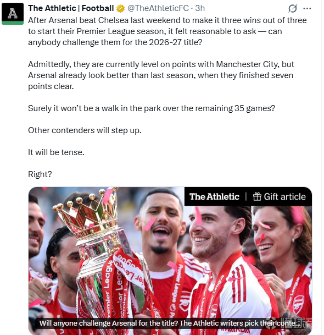The image size is (324, 335).
Task: Click the paragraph mentioning Manchester City
Action: [x=161, y=75]
